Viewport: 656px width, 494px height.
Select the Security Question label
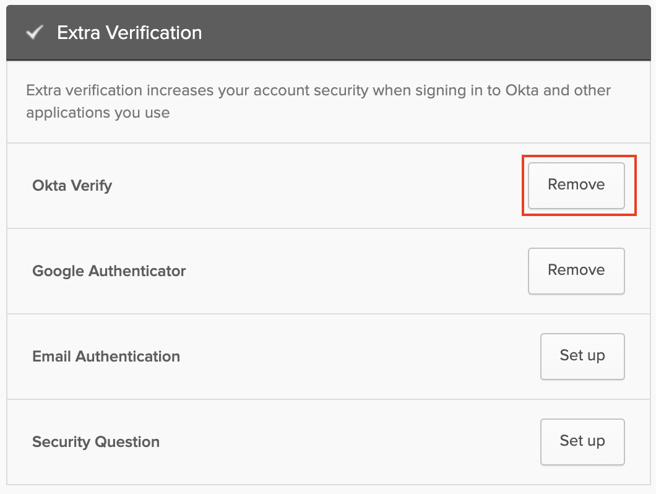click(x=96, y=442)
